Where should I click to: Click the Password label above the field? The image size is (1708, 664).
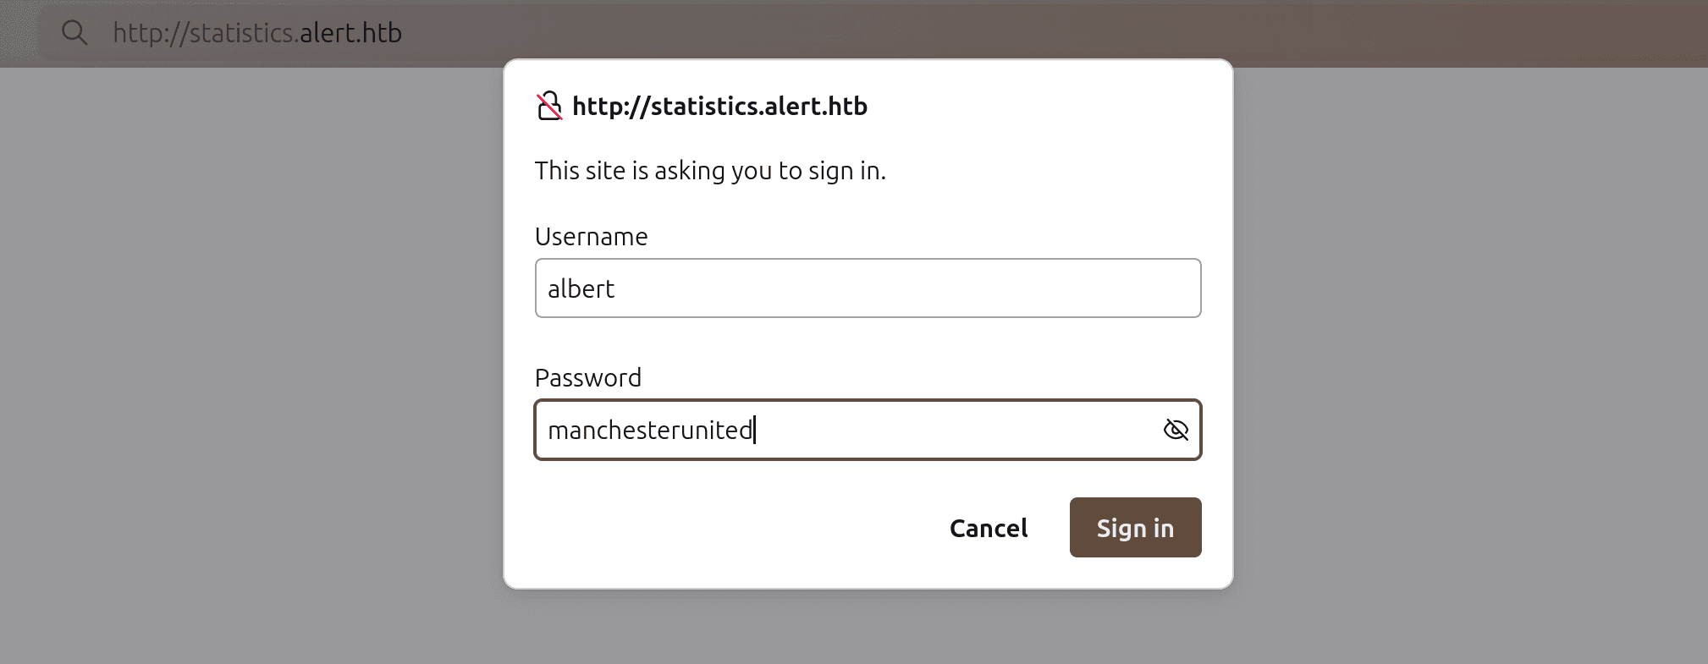point(587,377)
